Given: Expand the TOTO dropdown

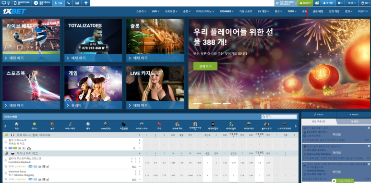Looking at the screenshot, I should pyautogui.click(x=292, y=11).
